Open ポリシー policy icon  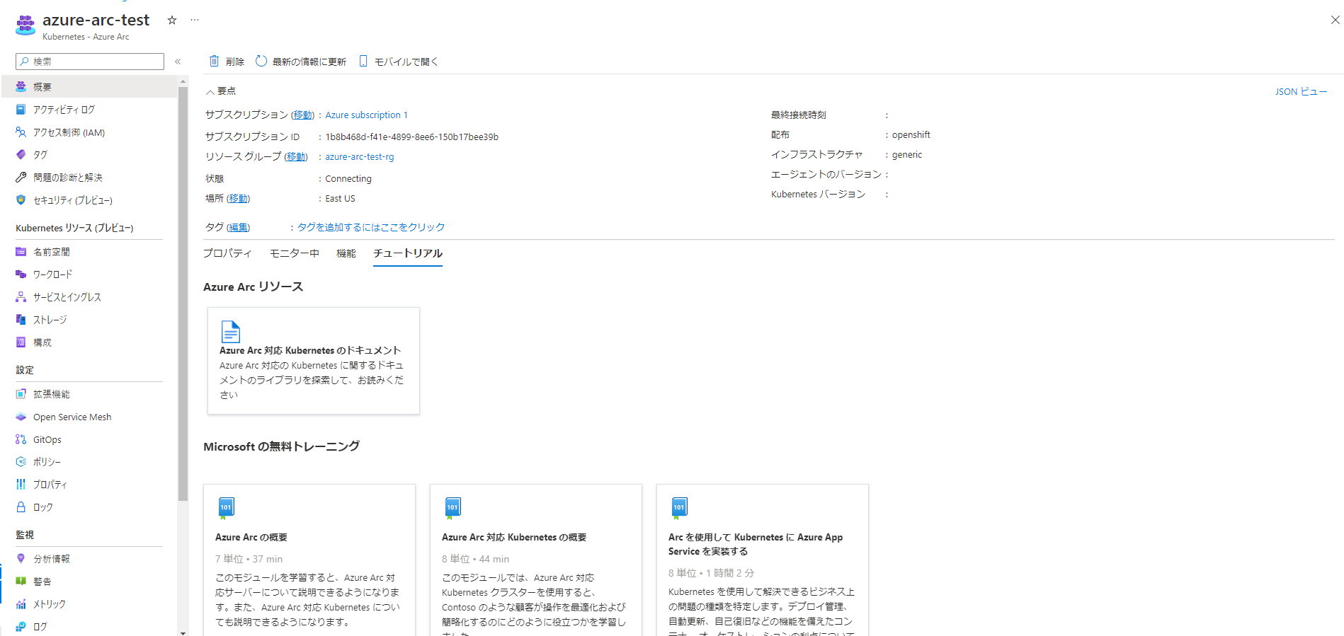click(21, 462)
